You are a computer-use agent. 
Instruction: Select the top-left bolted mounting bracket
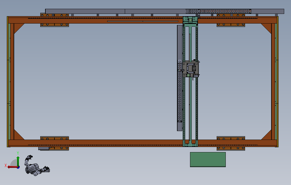[x=54, y=20]
